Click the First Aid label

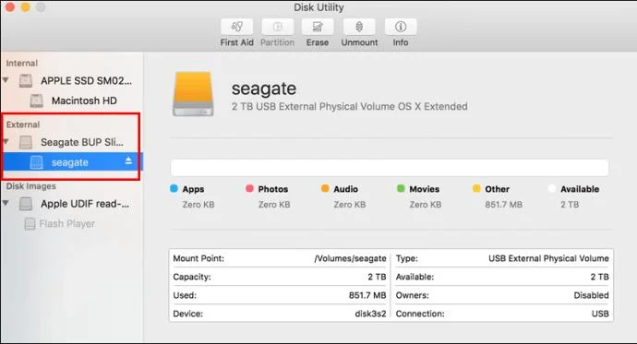pyautogui.click(x=237, y=42)
